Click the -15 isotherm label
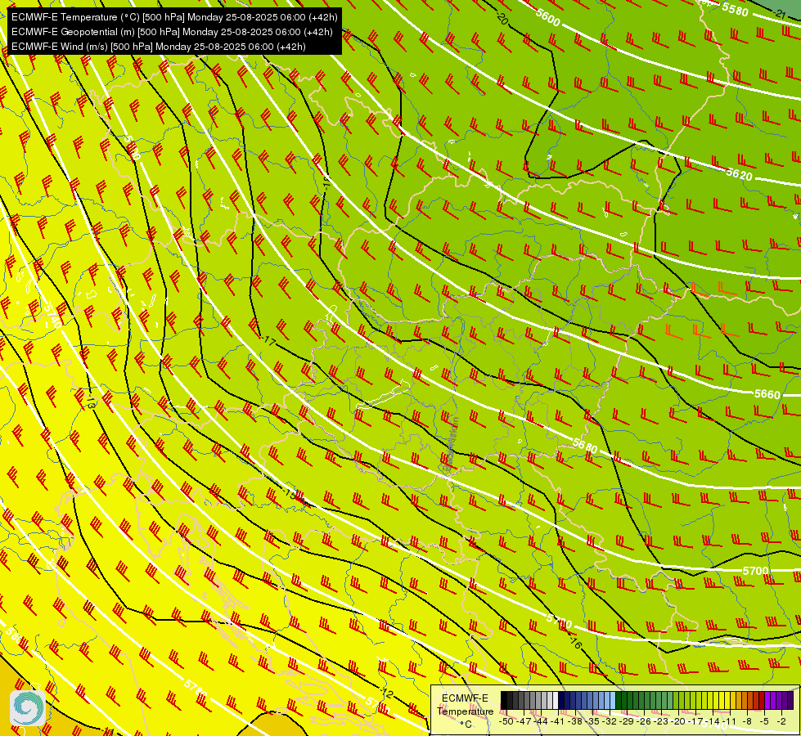The height and width of the screenshot is (736, 801). (289, 494)
